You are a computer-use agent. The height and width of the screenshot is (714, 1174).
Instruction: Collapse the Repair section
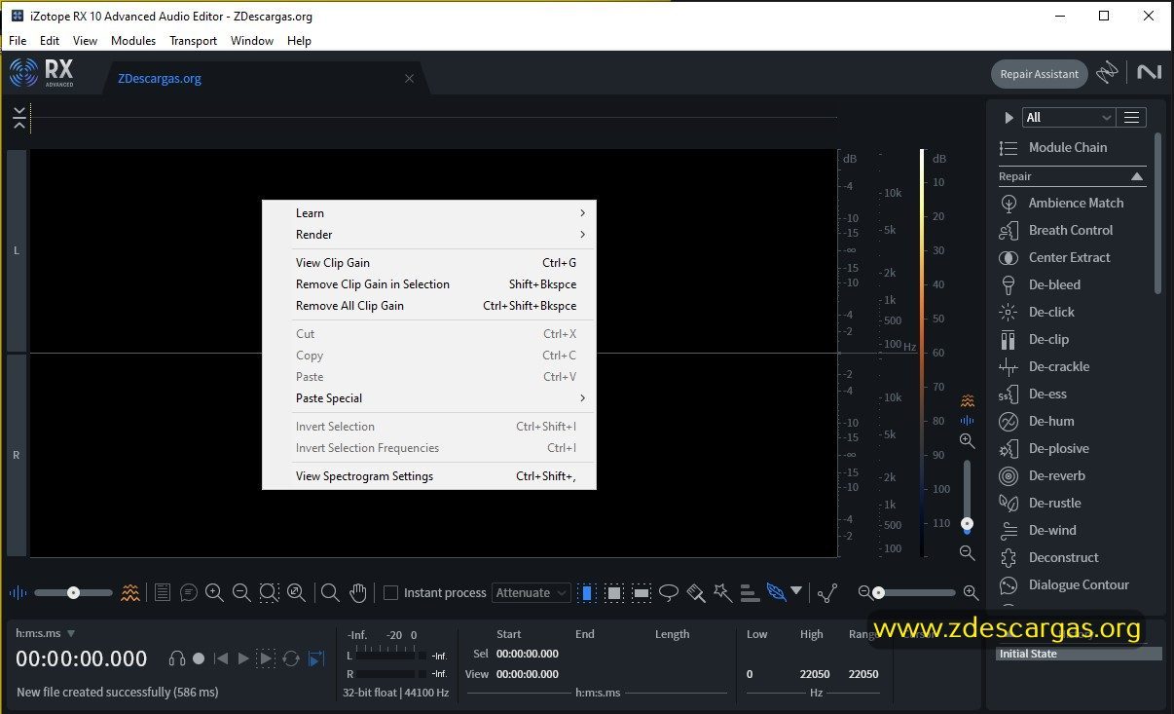[x=1136, y=176]
